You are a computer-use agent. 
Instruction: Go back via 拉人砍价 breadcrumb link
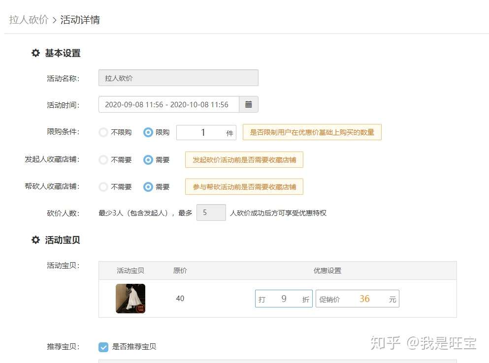pos(29,20)
